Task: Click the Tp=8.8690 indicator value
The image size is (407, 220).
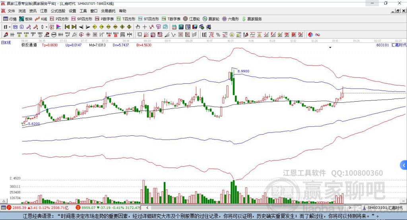Action: (x=50, y=45)
